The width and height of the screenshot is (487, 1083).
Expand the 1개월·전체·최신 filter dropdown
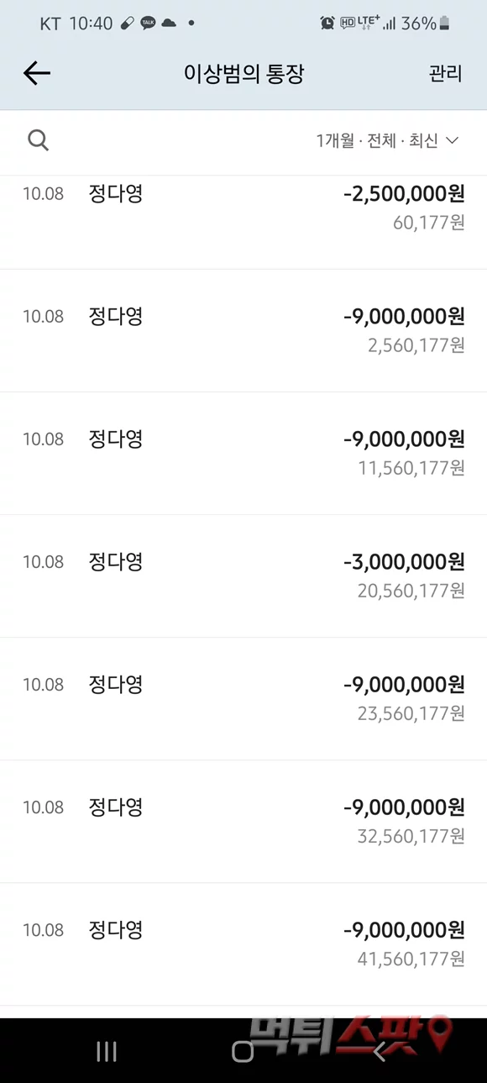(x=387, y=141)
